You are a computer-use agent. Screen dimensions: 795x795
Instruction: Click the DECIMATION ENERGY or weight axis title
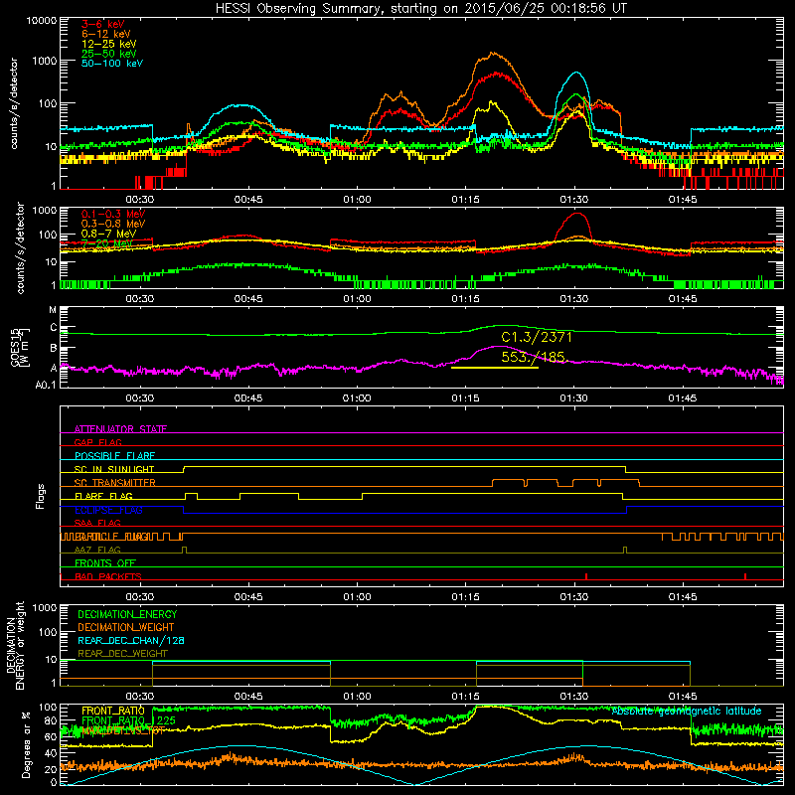click(x=16, y=645)
